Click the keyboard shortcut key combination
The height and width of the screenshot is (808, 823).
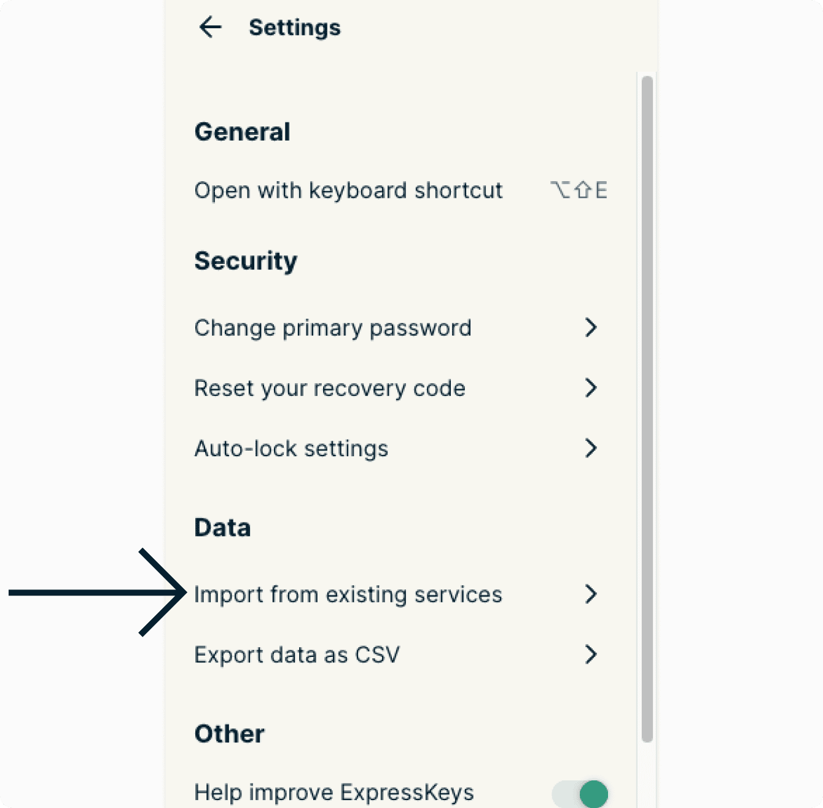[579, 190]
